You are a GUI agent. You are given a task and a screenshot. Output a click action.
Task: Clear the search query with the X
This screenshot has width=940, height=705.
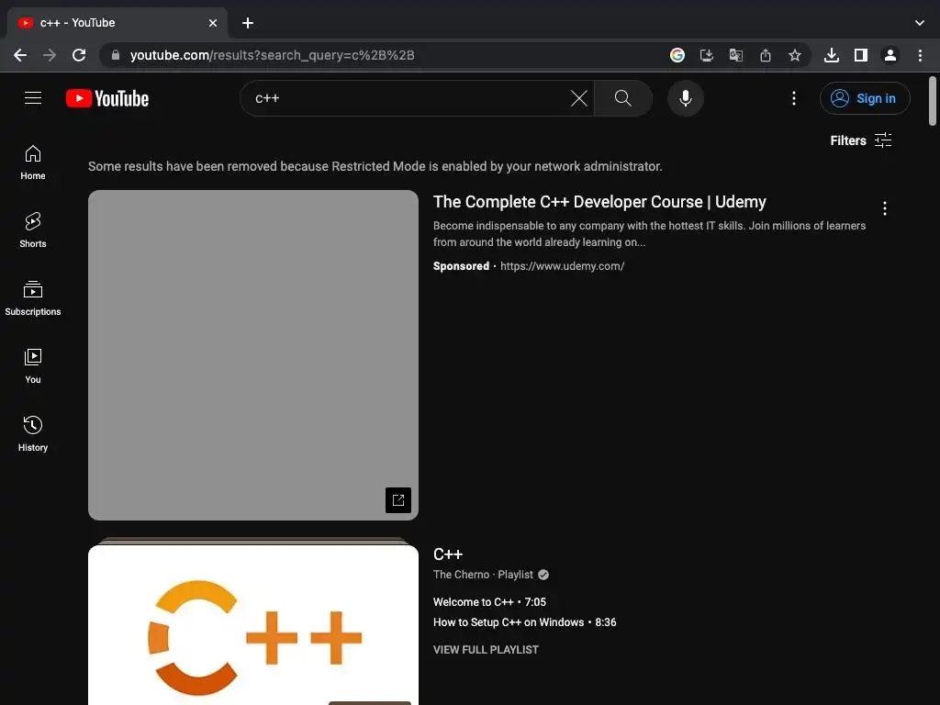578,98
